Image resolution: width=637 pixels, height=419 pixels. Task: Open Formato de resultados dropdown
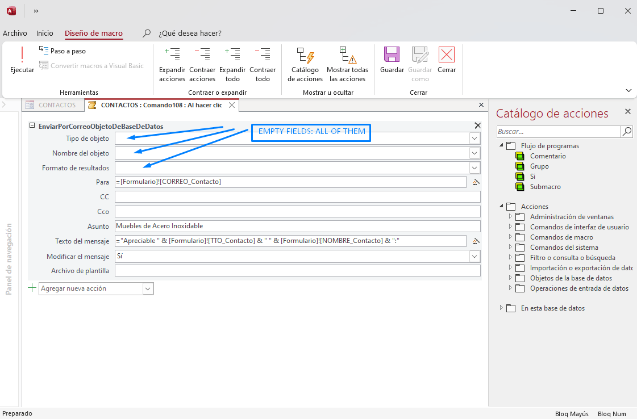tap(474, 167)
